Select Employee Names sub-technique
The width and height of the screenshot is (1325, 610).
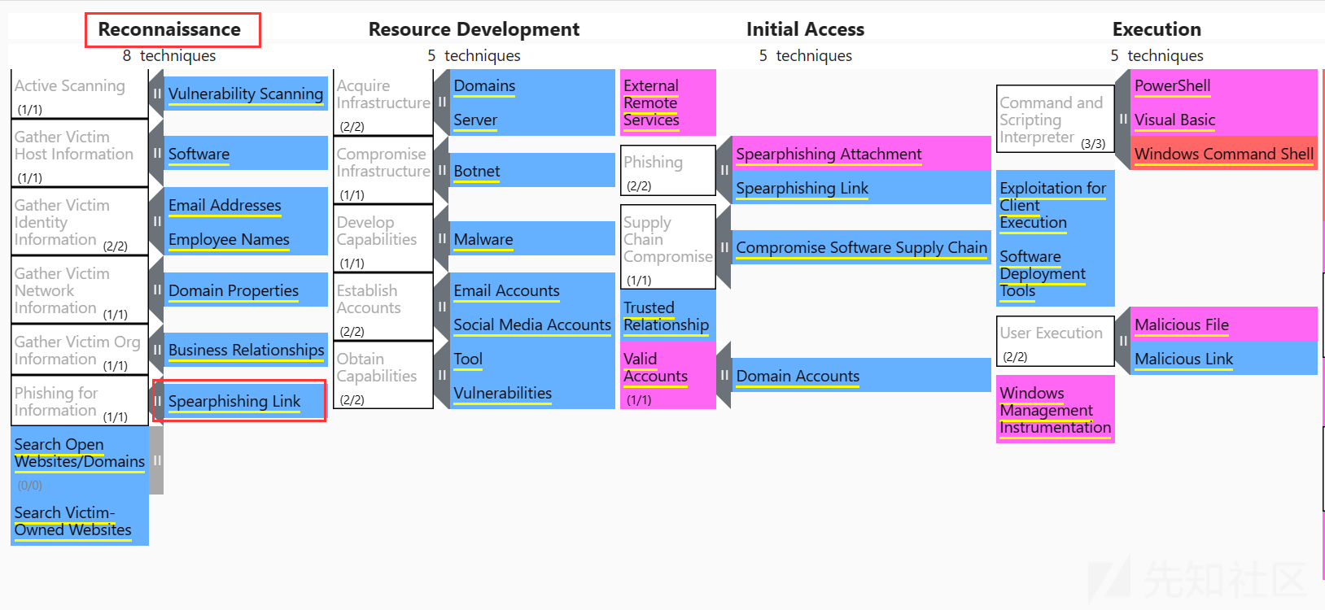point(246,239)
